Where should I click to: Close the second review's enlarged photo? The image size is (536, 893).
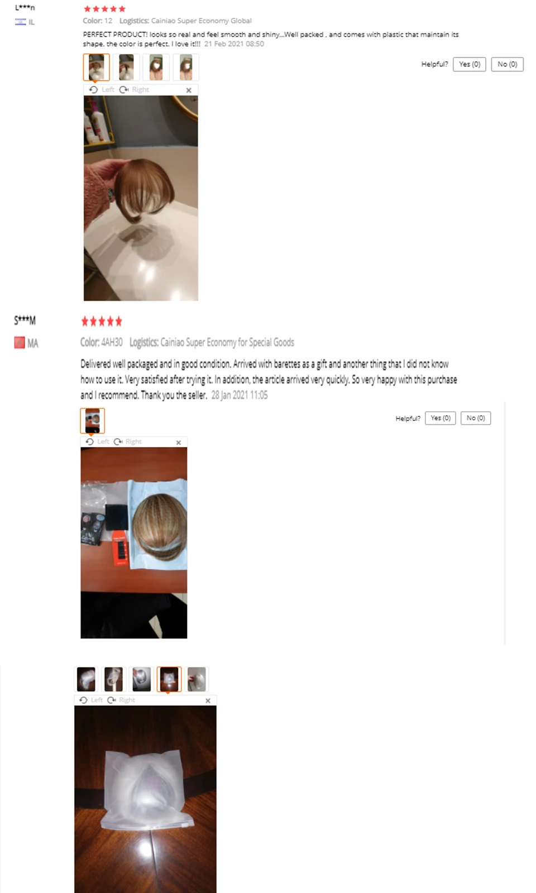[179, 442]
